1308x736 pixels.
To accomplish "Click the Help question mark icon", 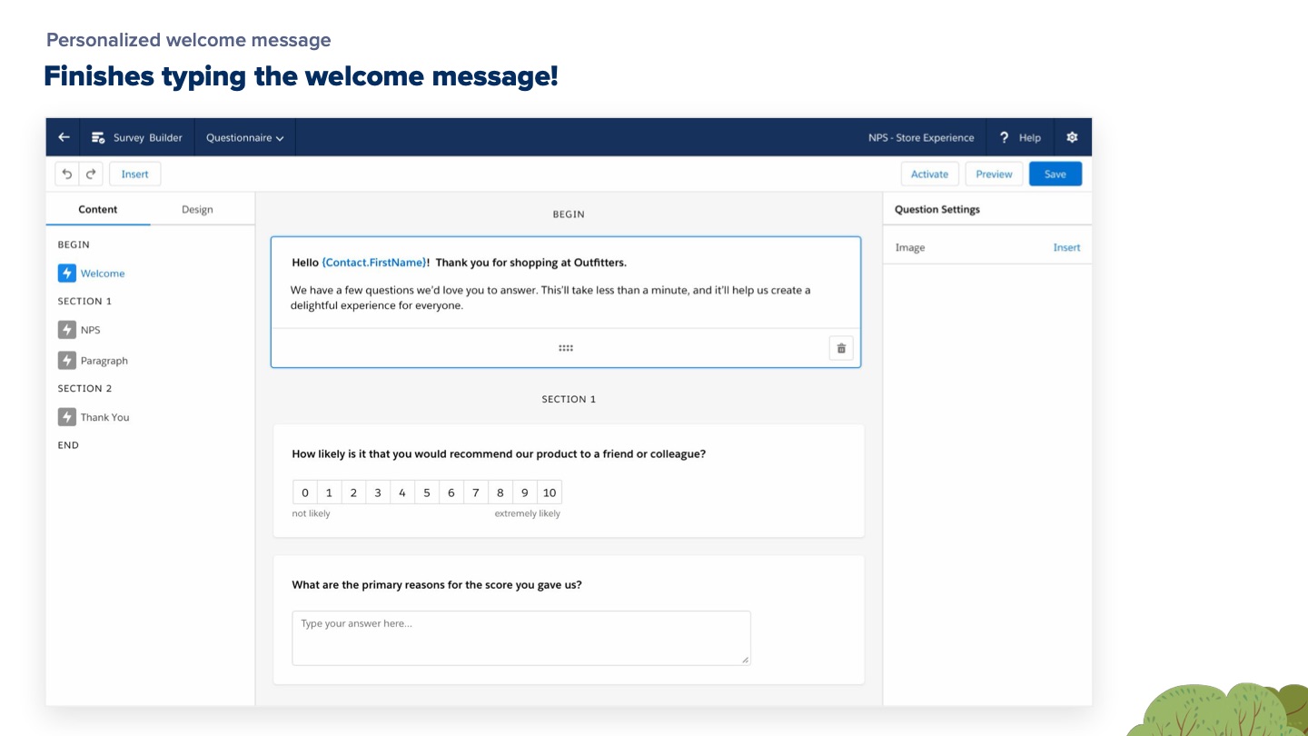I will (x=1004, y=137).
